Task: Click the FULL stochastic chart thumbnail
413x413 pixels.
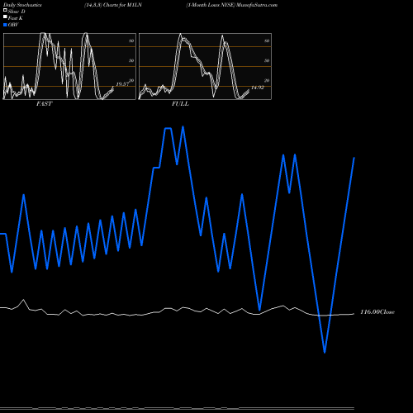Action: 205,66
